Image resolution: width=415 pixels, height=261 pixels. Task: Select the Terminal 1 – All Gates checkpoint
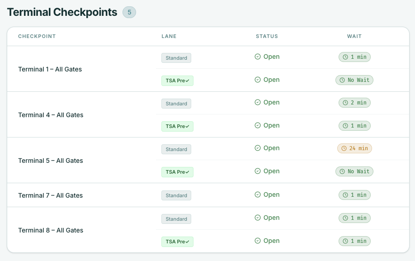coord(50,69)
